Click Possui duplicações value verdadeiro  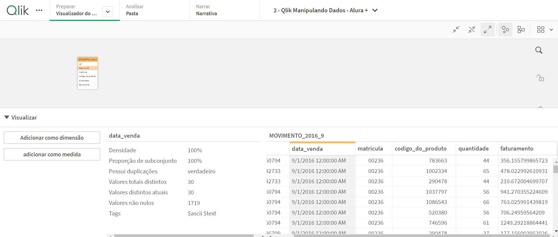(201, 171)
